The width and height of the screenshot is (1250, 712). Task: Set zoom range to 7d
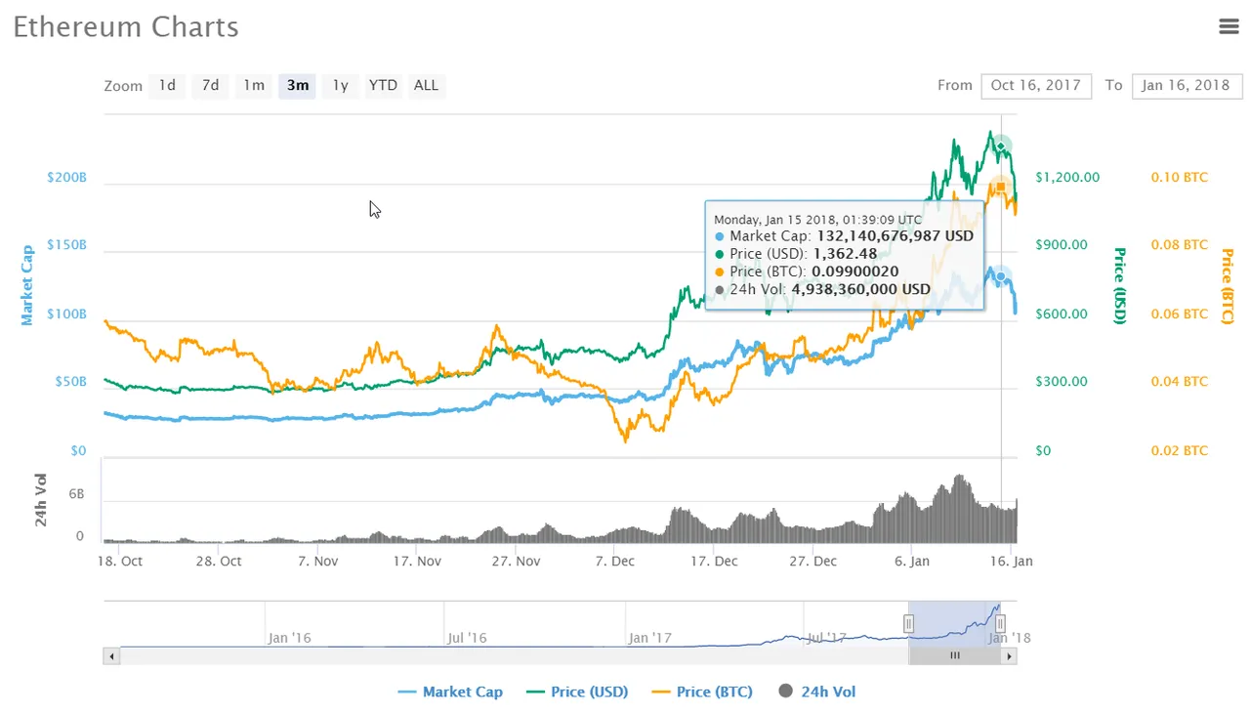coord(210,86)
